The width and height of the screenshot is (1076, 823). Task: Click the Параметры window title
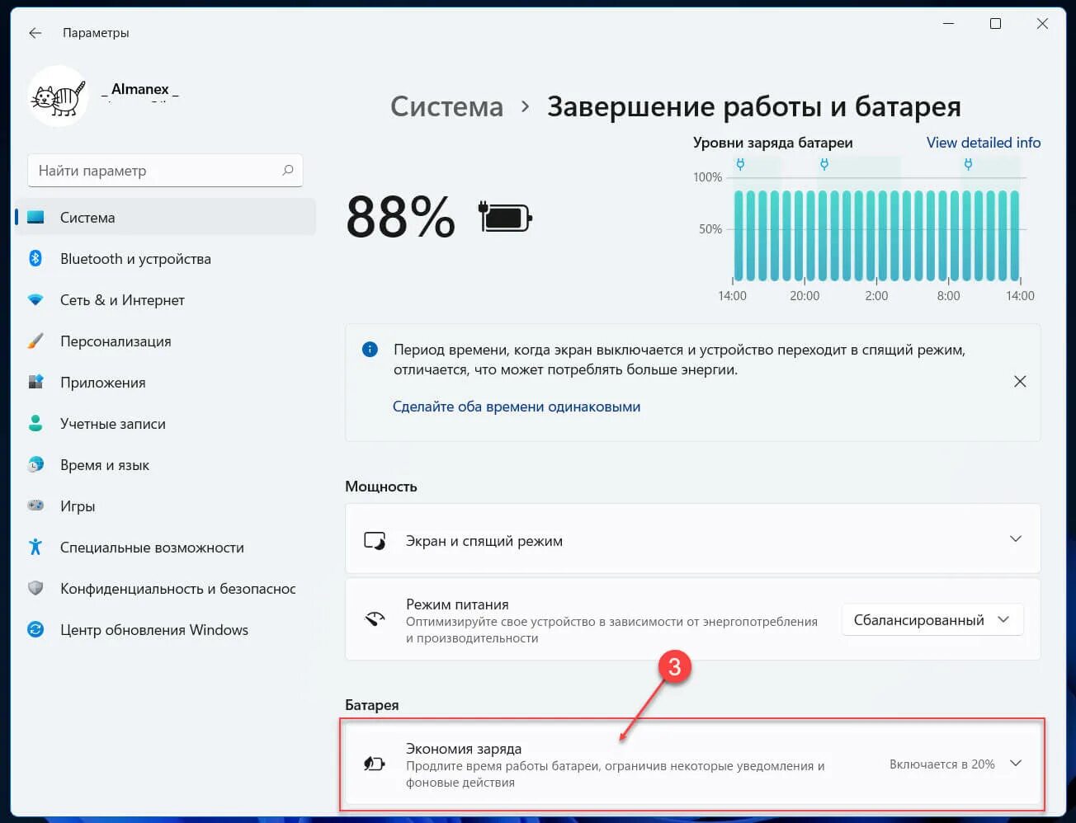point(96,33)
